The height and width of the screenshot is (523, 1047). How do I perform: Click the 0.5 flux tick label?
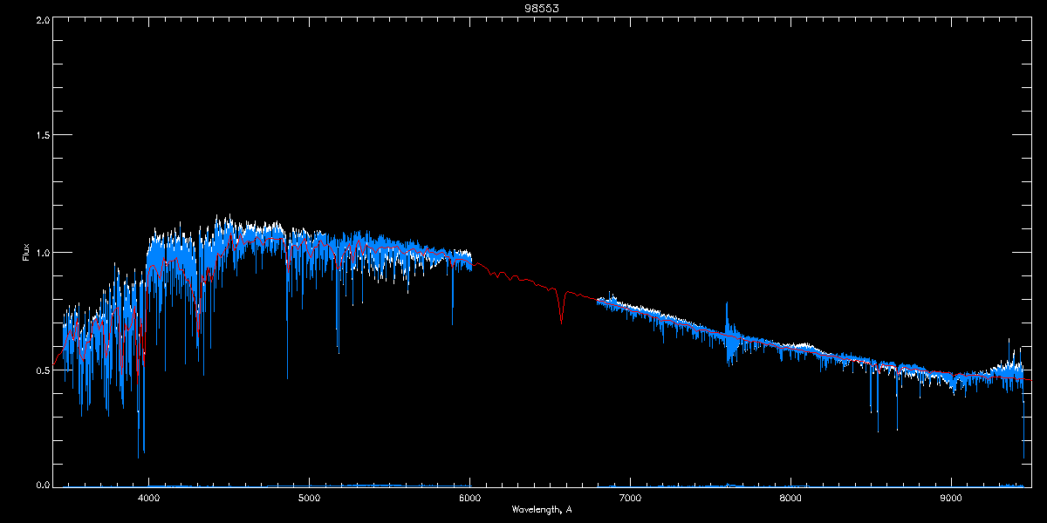[42, 370]
